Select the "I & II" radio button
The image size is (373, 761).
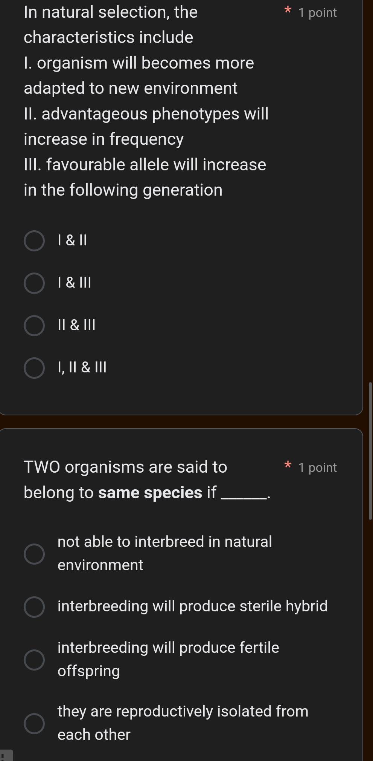pos(34,240)
